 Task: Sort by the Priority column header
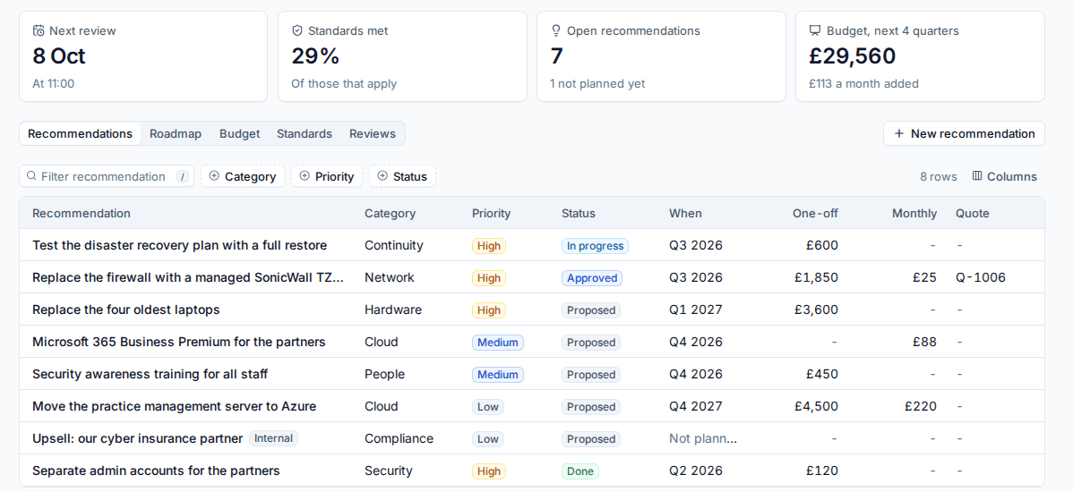coord(492,213)
